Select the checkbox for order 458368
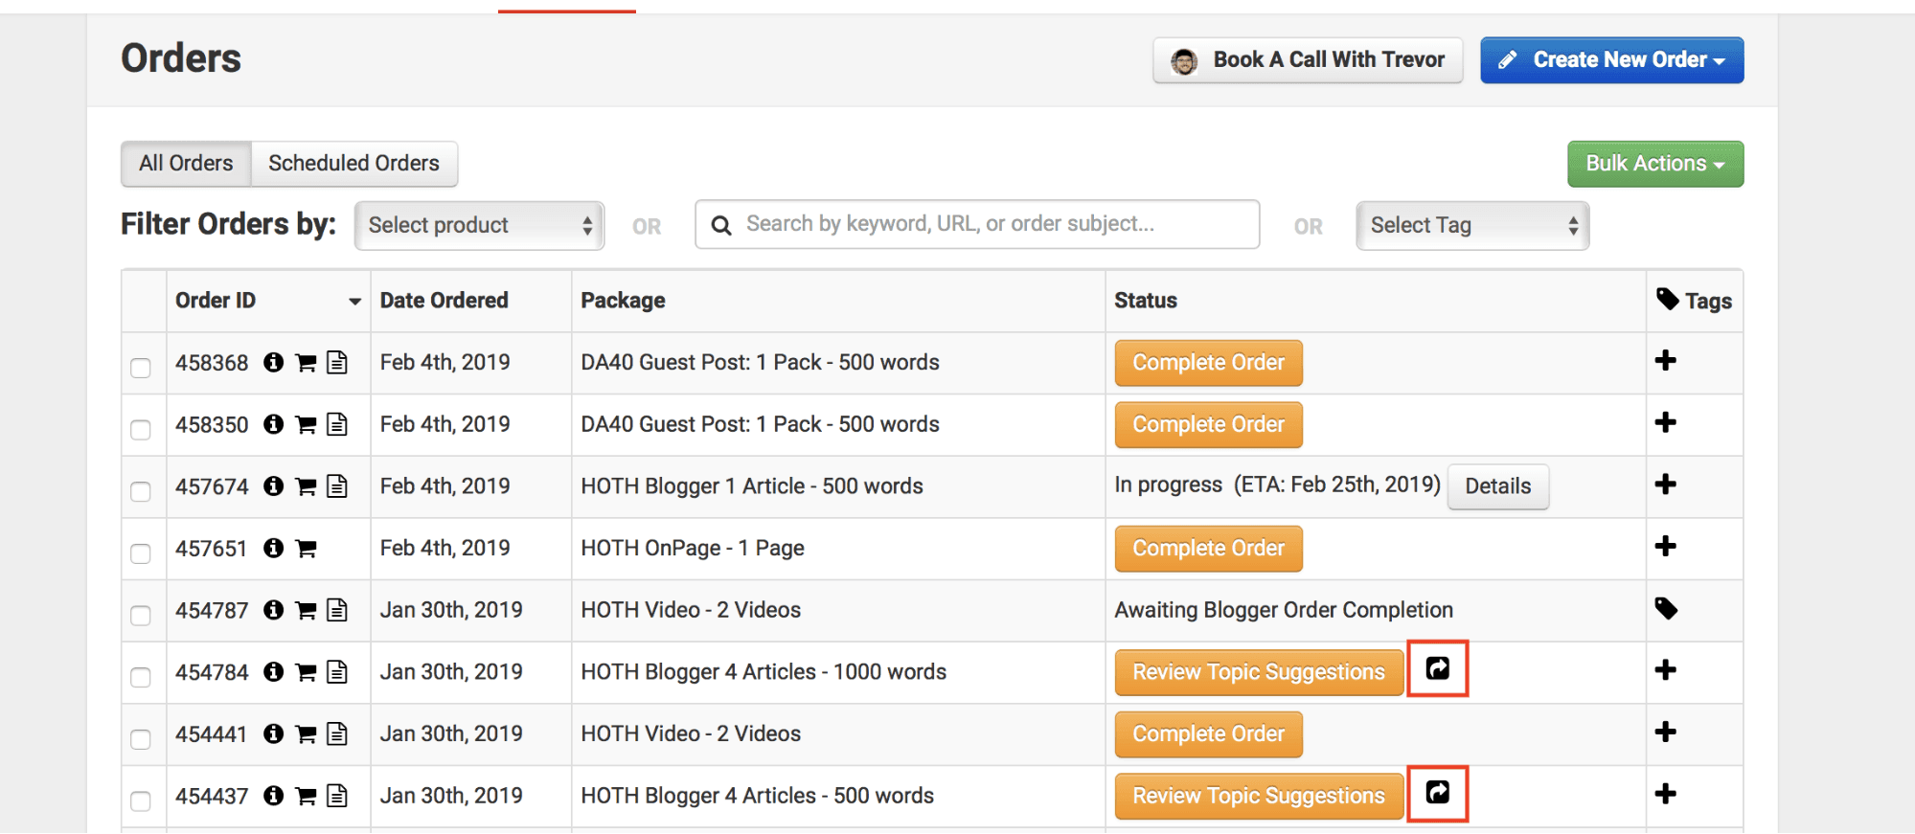1915x834 pixels. (141, 368)
